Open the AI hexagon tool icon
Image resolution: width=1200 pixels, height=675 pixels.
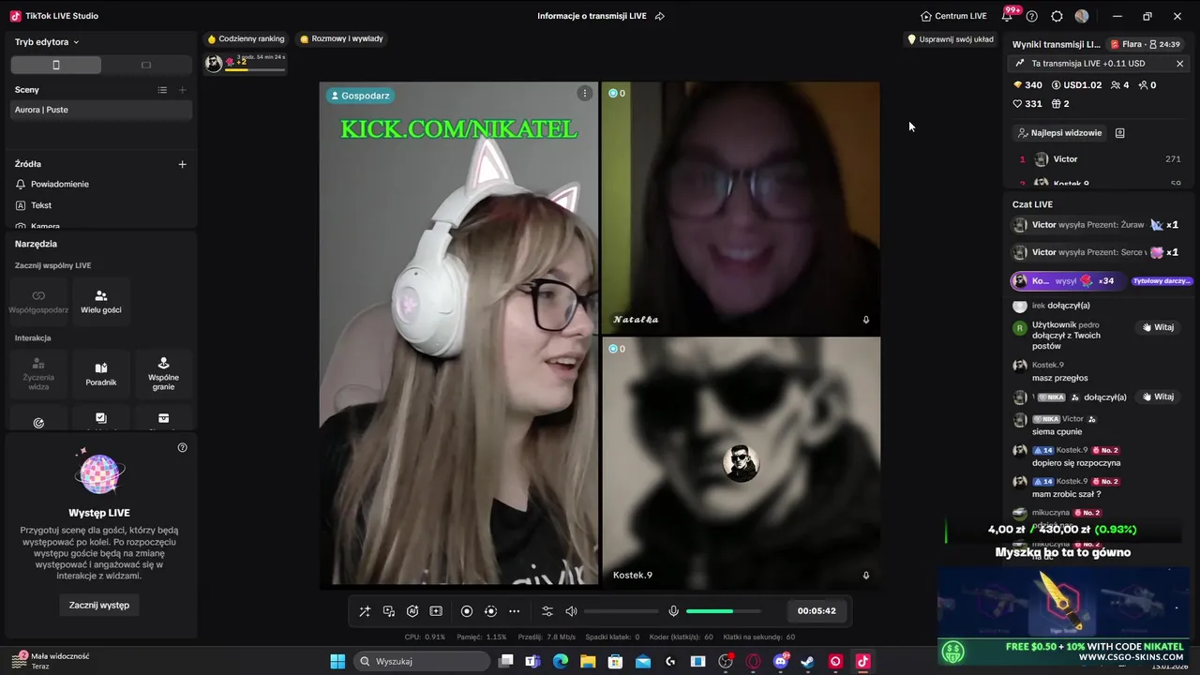click(412, 611)
